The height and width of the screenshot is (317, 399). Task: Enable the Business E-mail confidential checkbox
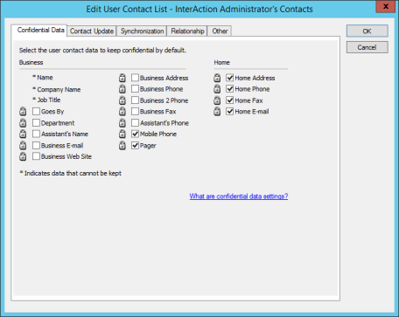tap(36, 145)
